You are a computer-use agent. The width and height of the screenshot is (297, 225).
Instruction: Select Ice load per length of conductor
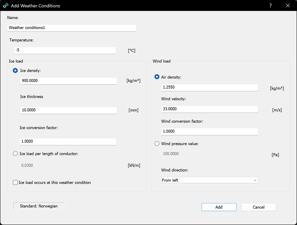tap(15, 154)
